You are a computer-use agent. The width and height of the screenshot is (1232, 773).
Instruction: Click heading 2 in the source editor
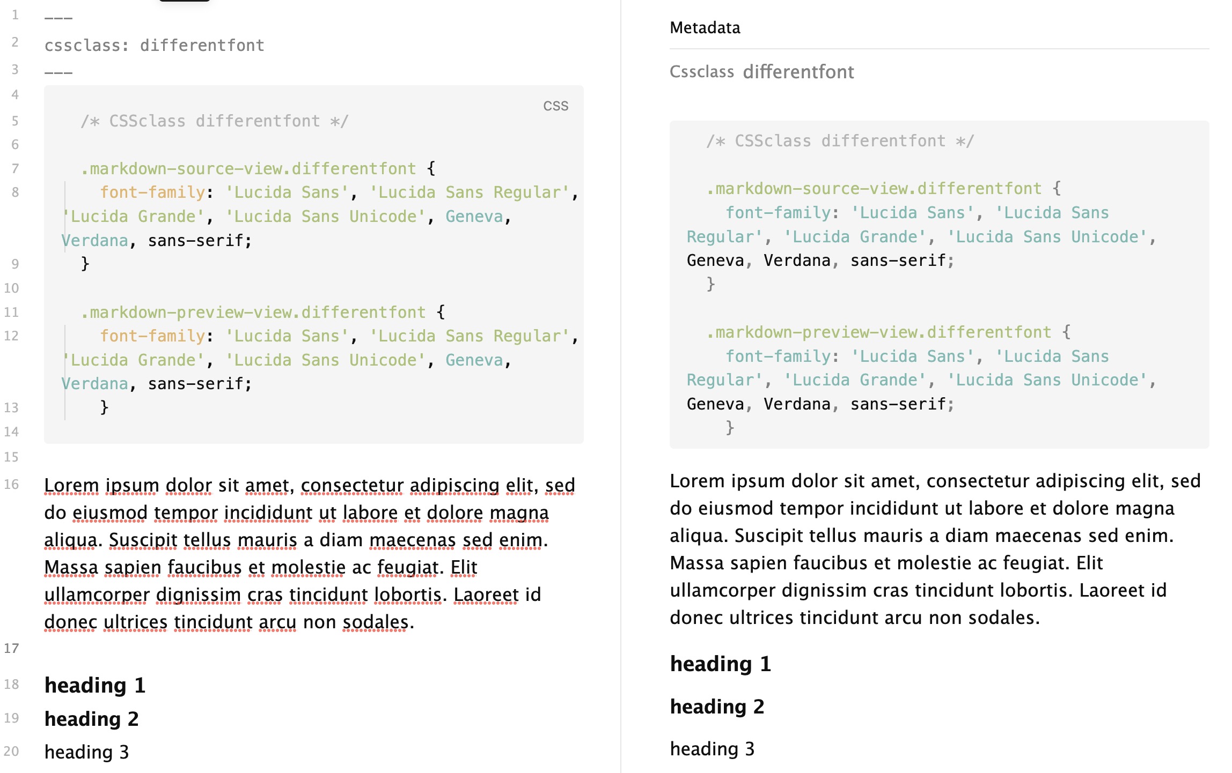pos(92,719)
